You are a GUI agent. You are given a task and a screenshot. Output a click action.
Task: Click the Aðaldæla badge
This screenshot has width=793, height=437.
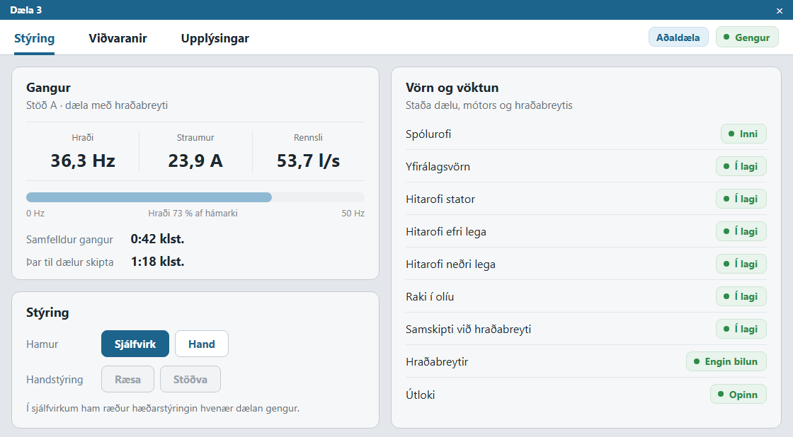click(678, 37)
